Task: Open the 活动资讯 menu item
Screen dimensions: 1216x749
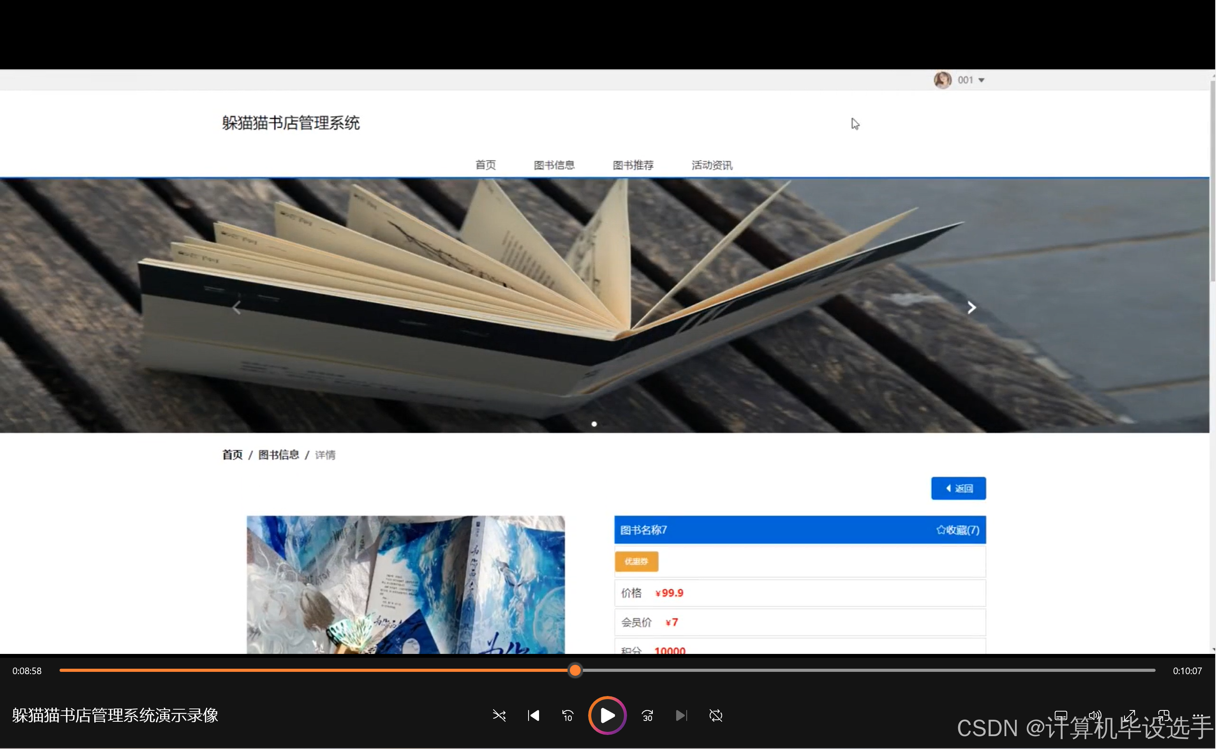Action: (712, 165)
